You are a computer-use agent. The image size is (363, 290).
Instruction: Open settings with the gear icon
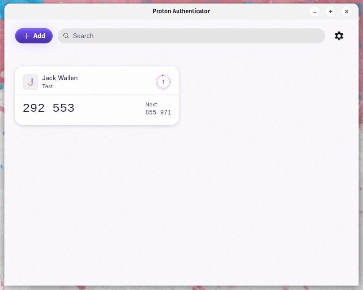(339, 36)
